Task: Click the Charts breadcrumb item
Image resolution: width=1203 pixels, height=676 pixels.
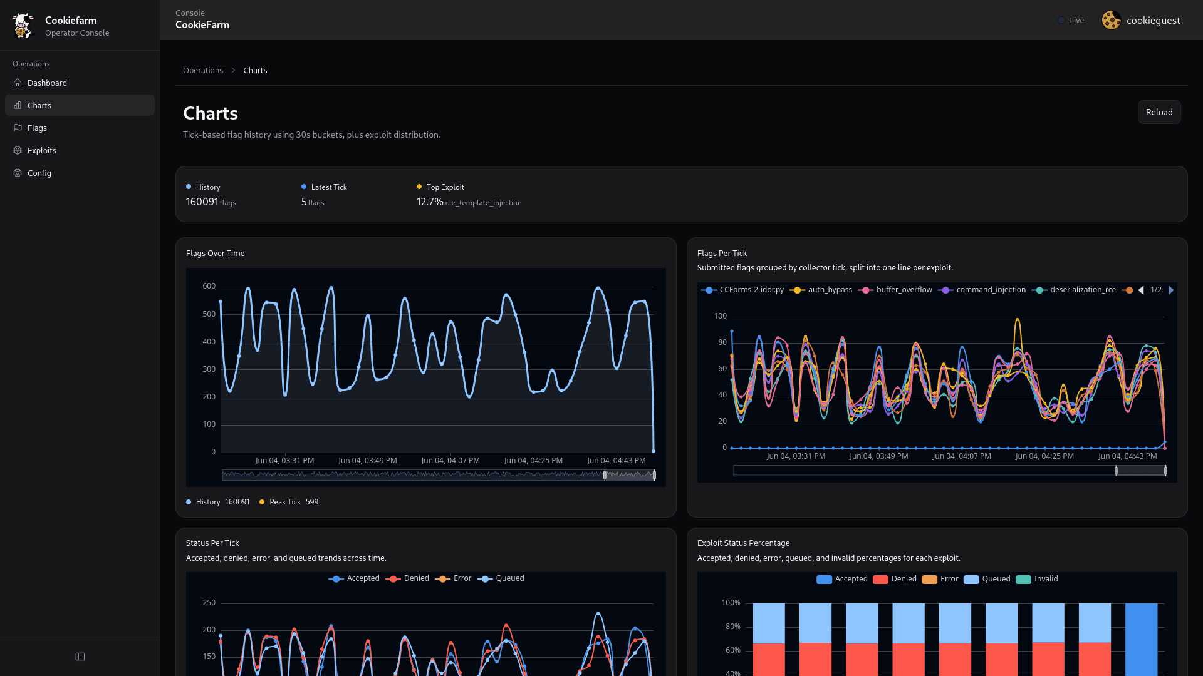Action: [255, 70]
